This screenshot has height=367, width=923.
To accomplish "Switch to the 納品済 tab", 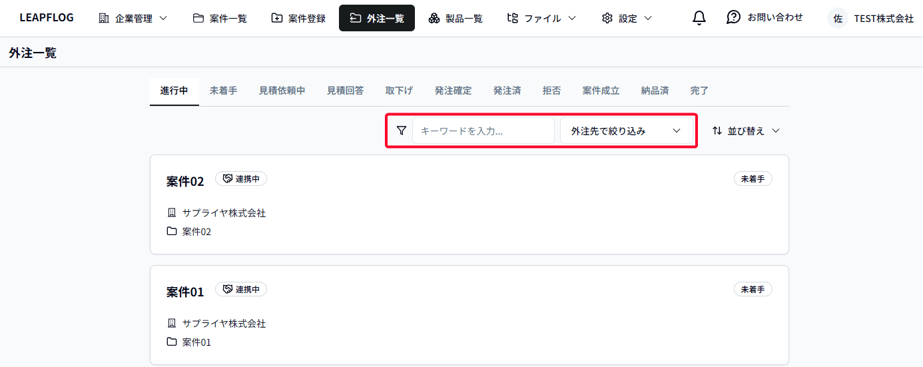I will (x=655, y=91).
